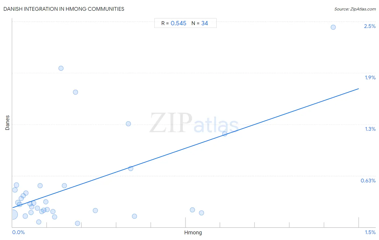Click the Danes y-axis label
379x240 pixels.
click(7, 123)
